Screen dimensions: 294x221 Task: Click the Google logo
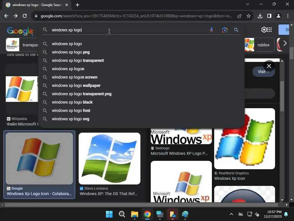click(x=20, y=31)
